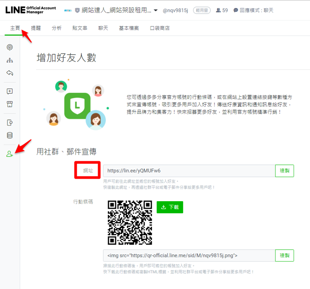
Task: Click the https://lin.ee/yQMUFw6 URL field
Action: 189,171
